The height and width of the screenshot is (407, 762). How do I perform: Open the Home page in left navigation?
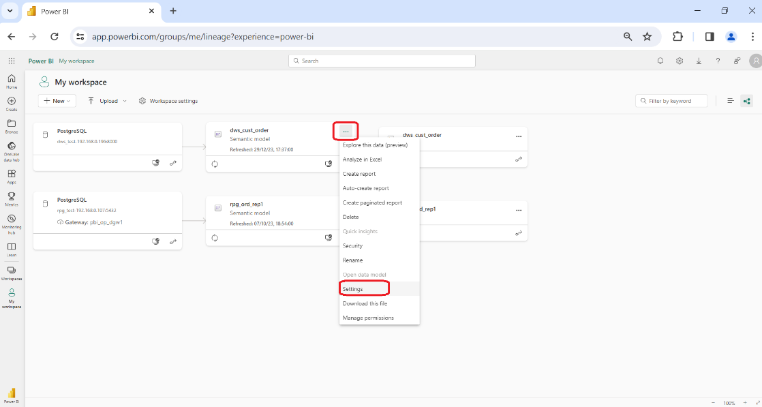point(12,81)
